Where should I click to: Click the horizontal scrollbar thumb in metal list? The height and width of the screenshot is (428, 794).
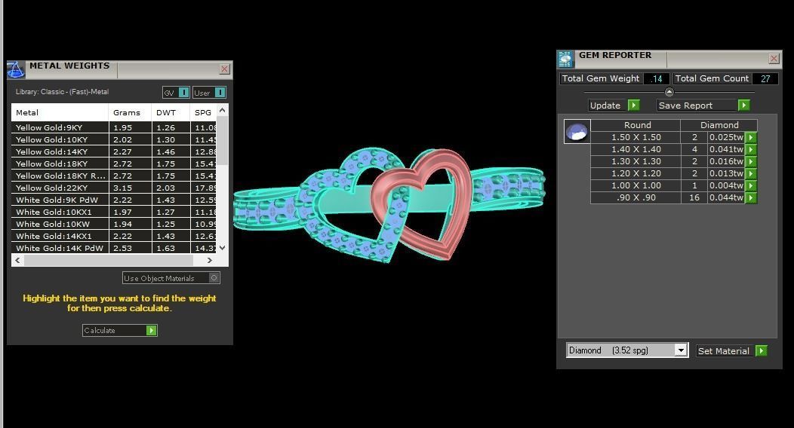coord(109,260)
